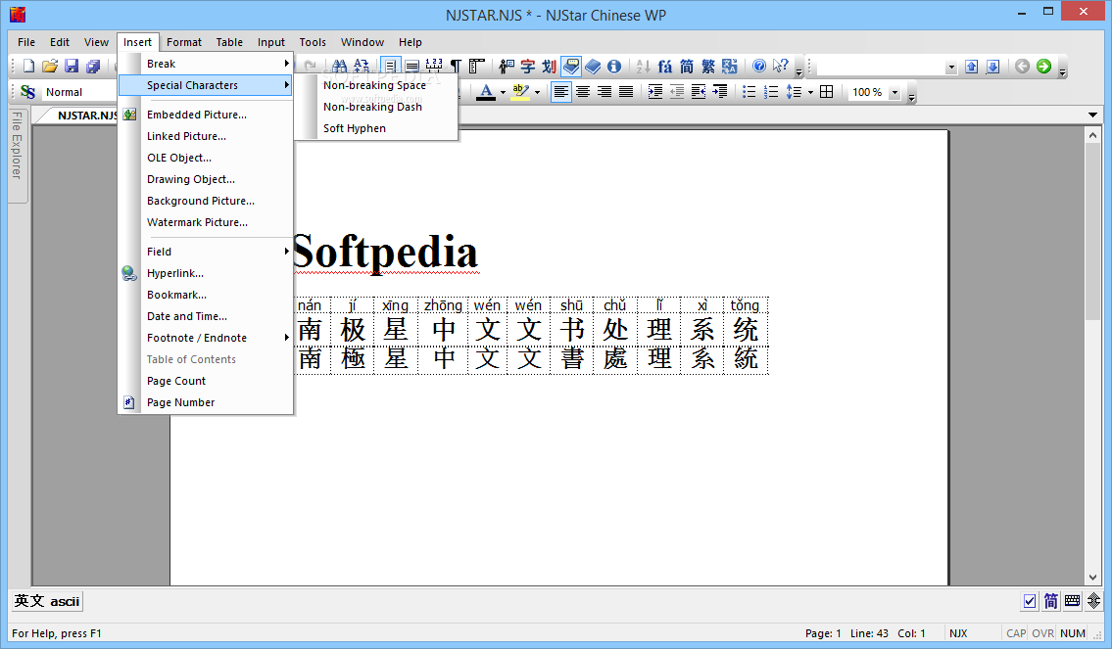Open the line spacing dropdown arrow

[x=810, y=92]
